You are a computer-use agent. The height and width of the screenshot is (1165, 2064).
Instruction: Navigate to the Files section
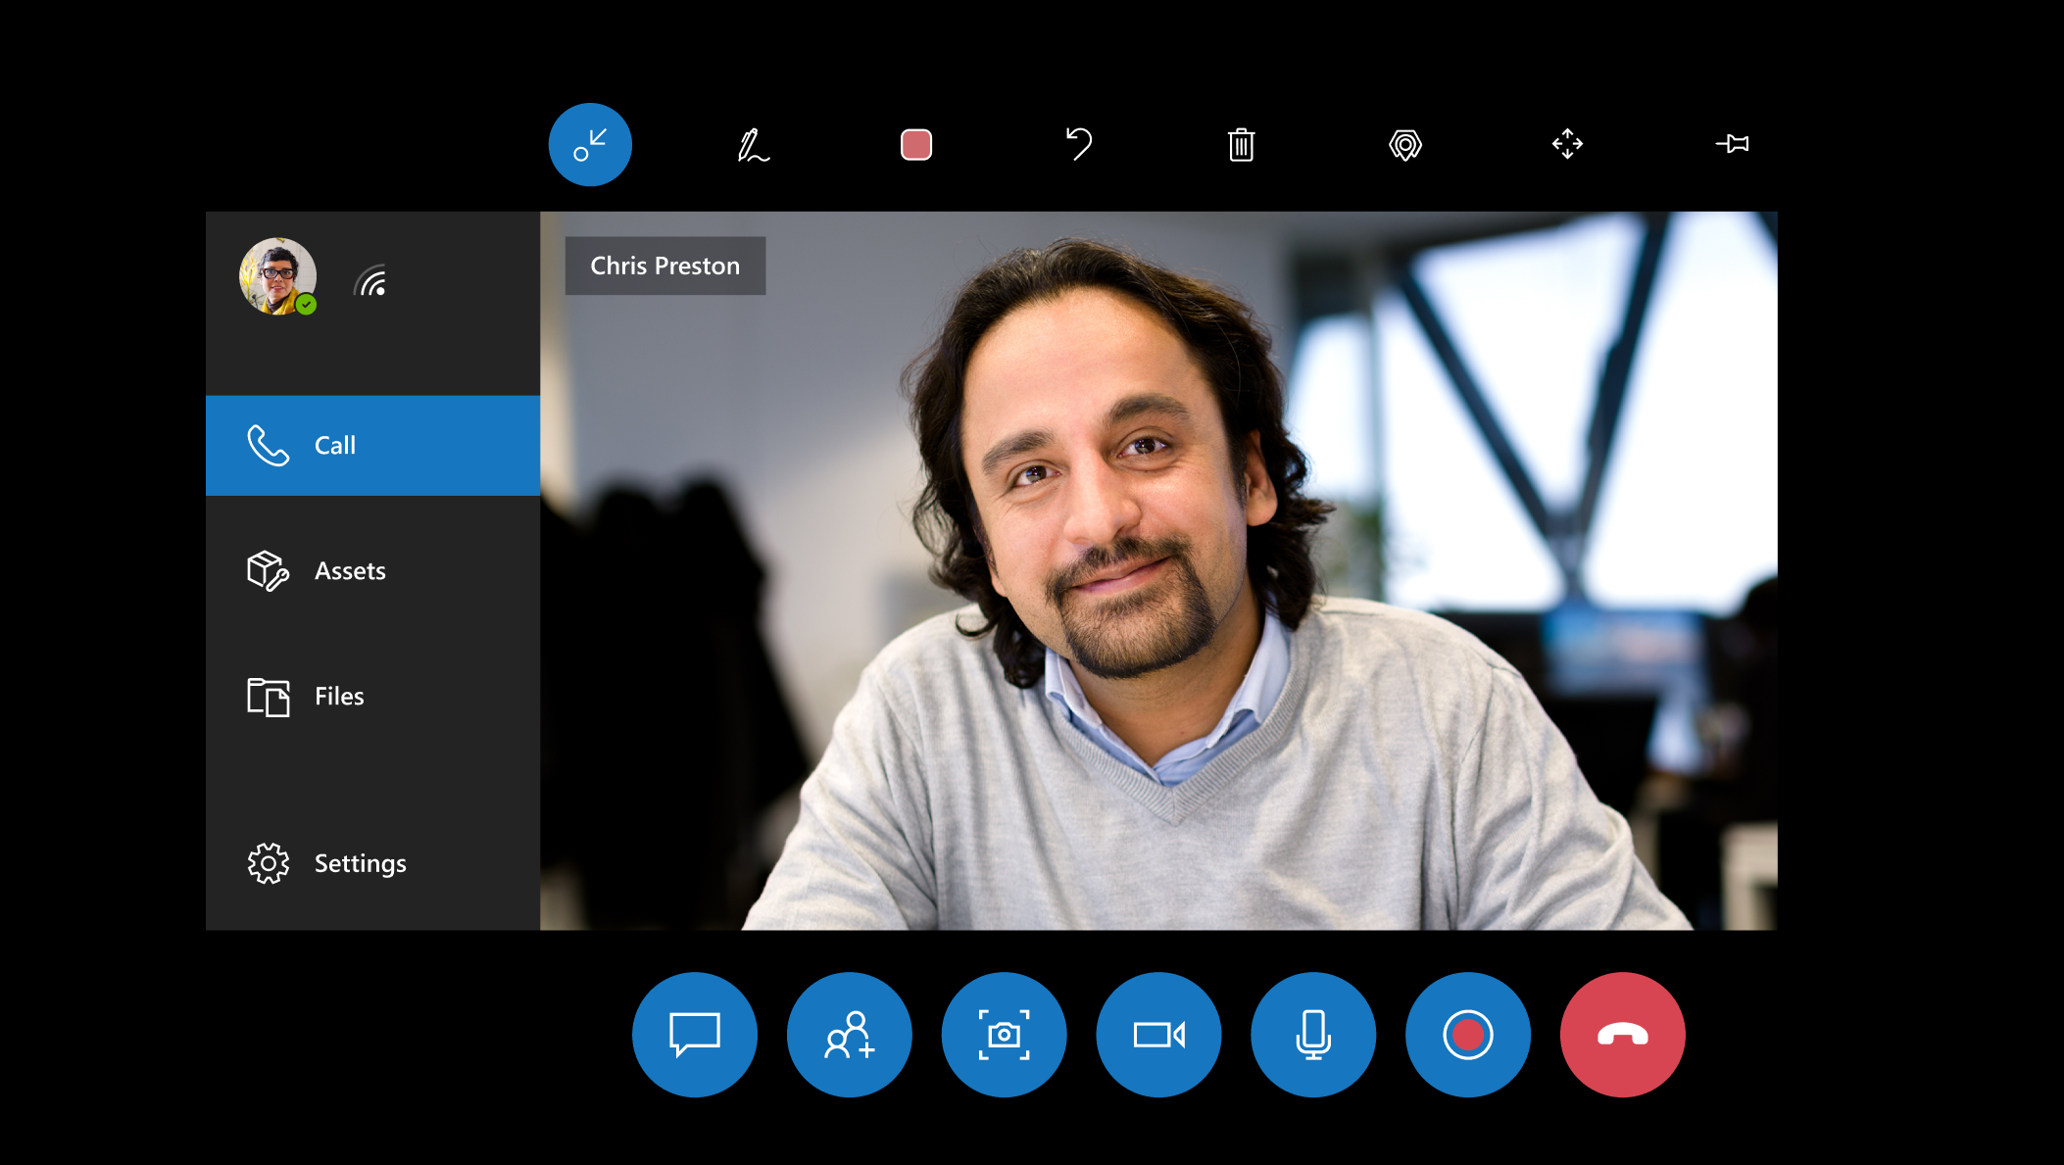pyautogui.click(x=337, y=695)
